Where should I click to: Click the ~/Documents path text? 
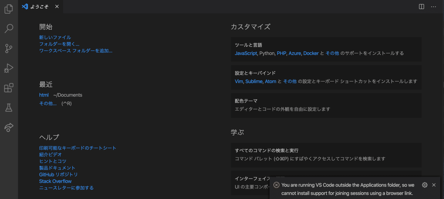pos(68,95)
